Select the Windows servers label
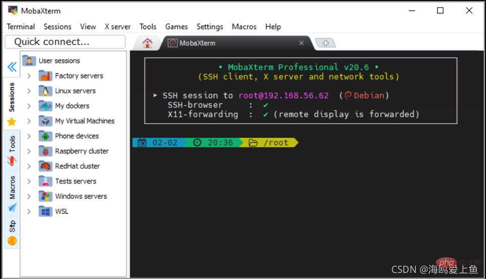The image size is (486, 279). pyautogui.click(x=81, y=197)
